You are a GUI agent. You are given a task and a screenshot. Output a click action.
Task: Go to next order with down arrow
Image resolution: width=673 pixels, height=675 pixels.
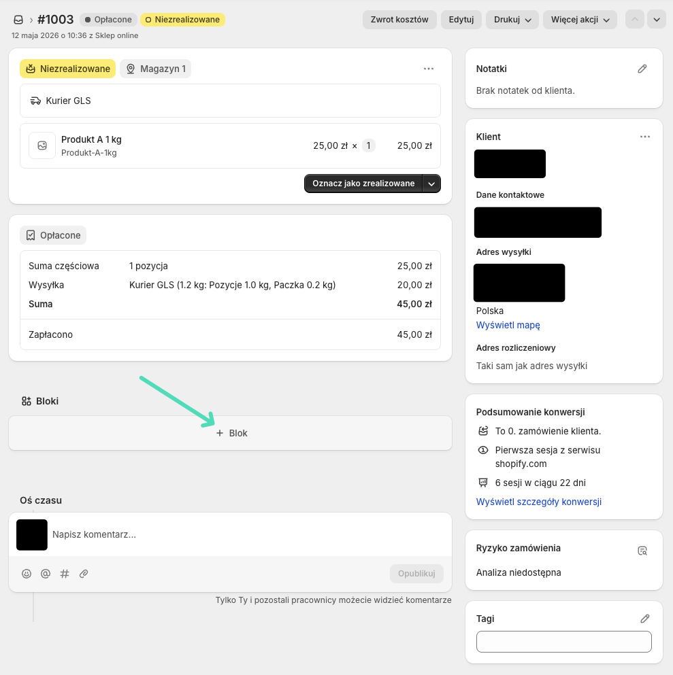657,19
